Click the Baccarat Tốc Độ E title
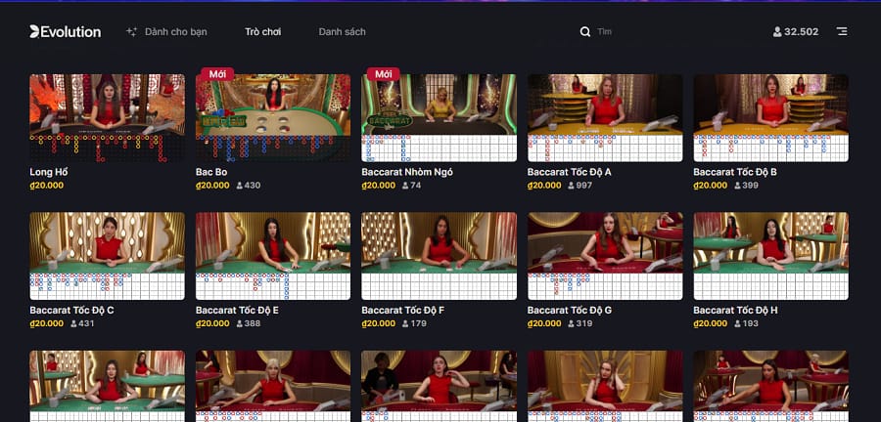881x422 pixels. [x=237, y=310]
